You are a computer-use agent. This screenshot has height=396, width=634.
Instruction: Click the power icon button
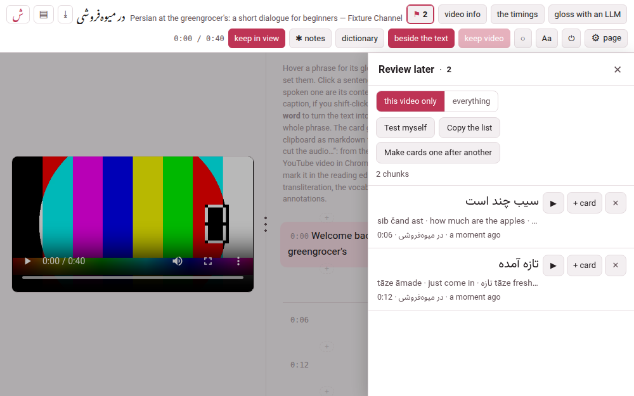pyautogui.click(x=571, y=39)
